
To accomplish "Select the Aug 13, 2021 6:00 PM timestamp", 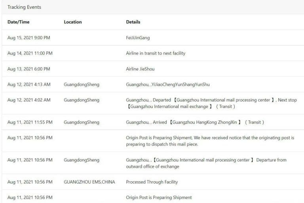I will 28,69.
